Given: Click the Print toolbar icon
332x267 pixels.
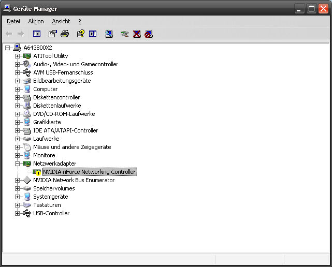Looking at the screenshot, I should pos(65,34).
